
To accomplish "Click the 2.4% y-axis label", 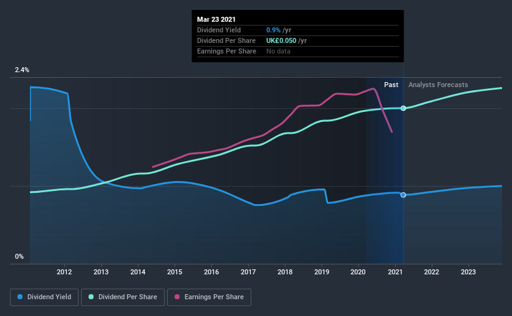I will click(x=22, y=70).
